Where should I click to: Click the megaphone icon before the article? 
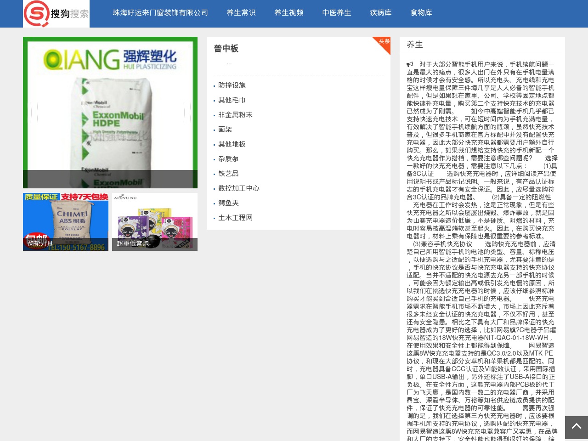410,64
